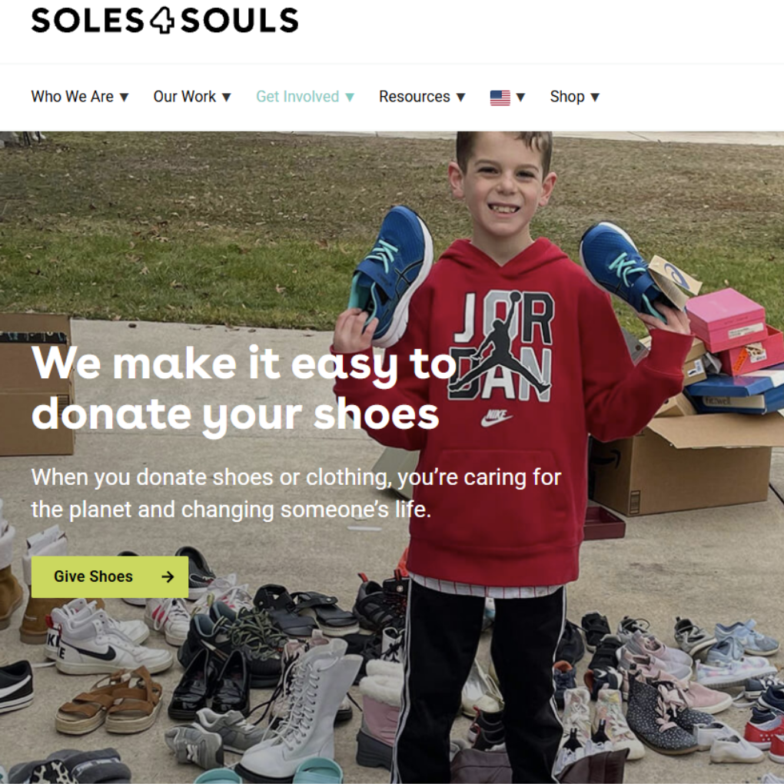The height and width of the screenshot is (784, 784).
Task: Click the Soles4Souls logo
Action: coord(164,21)
